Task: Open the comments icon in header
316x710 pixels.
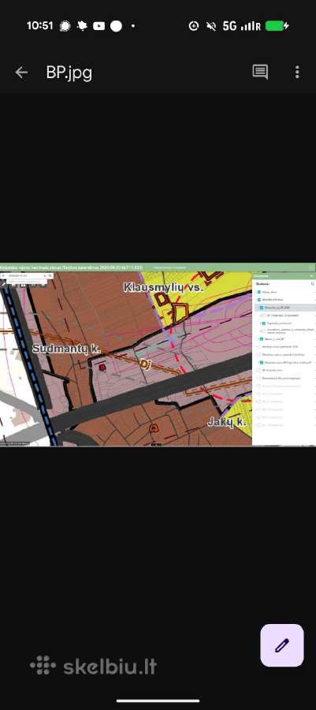Action: click(260, 72)
